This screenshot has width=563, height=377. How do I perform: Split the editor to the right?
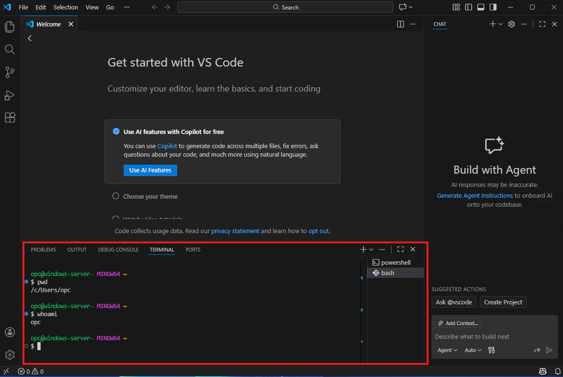(x=401, y=24)
